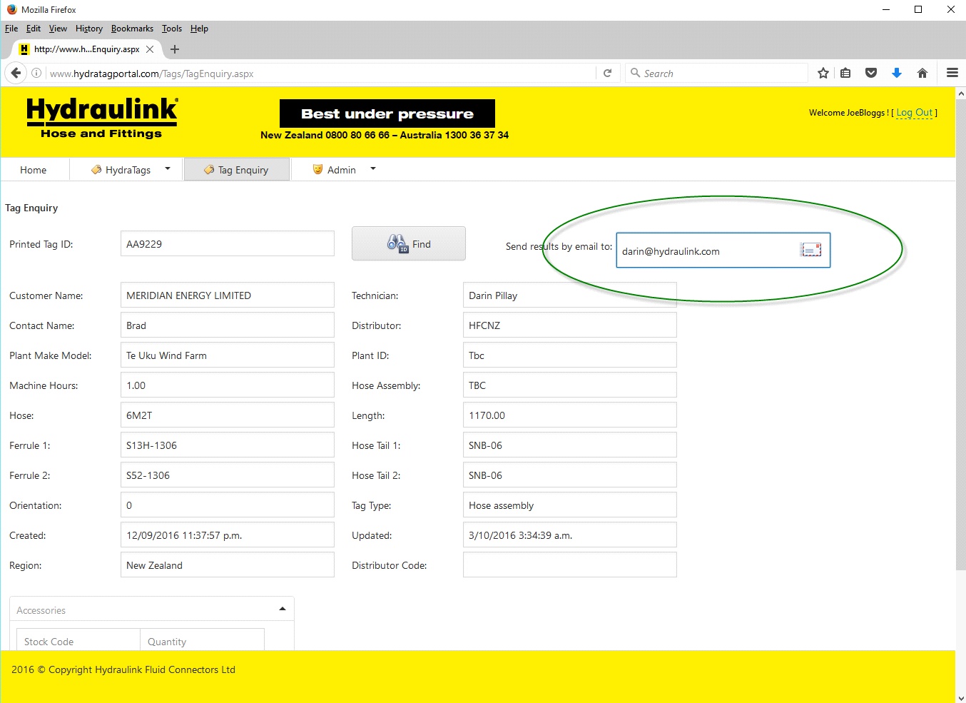This screenshot has width=966, height=703.
Task: Click the Orientation field
Action: coord(228,505)
